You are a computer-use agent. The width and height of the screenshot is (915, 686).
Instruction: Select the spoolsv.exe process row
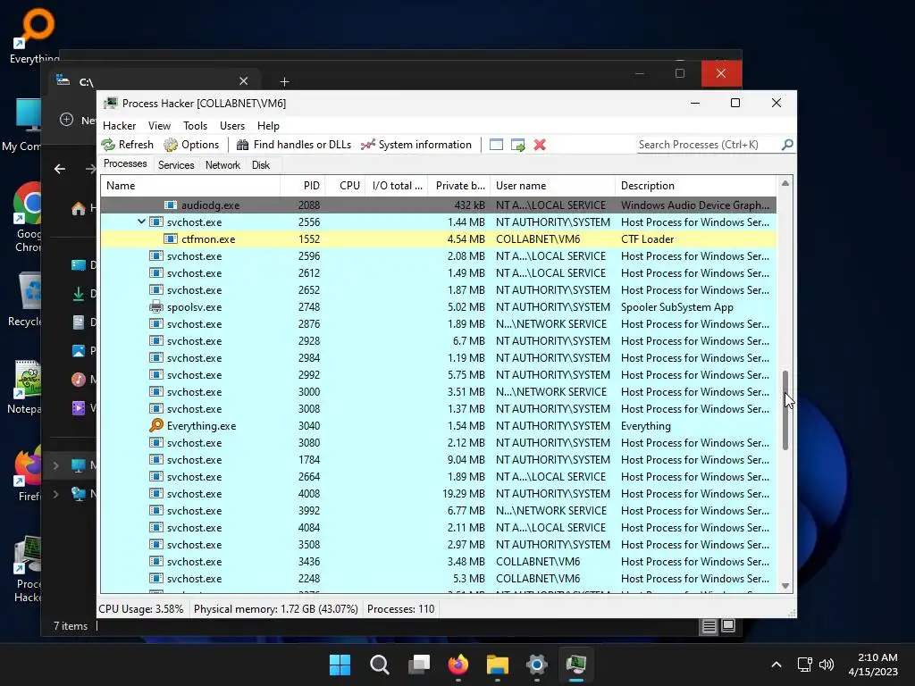tap(438, 307)
